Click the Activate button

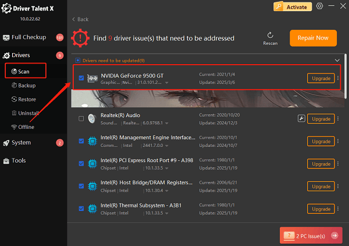click(293, 7)
